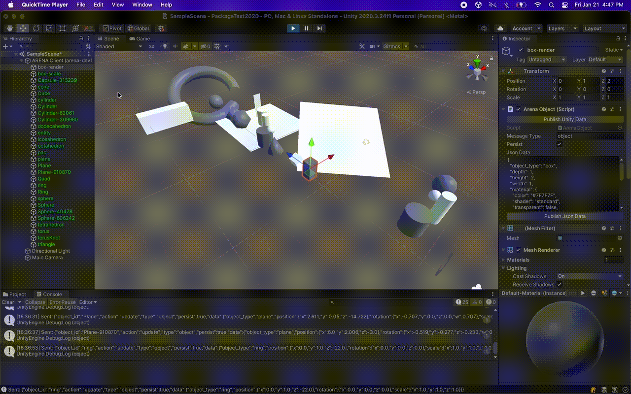Image resolution: width=631 pixels, height=394 pixels.
Task: Collapse the SampleScene tree node
Action: pyautogui.click(x=16, y=54)
